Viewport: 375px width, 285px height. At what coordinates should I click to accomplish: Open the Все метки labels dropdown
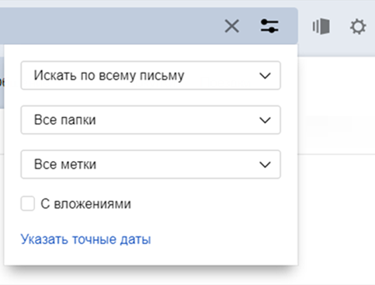[x=151, y=164]
